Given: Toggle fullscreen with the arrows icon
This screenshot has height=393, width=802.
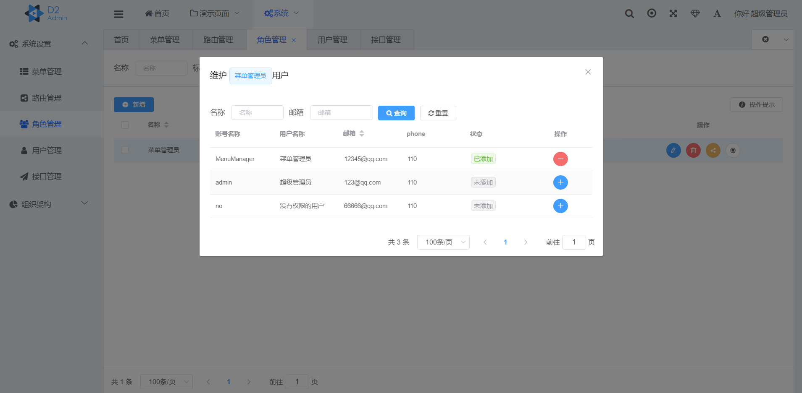Looking at the screenshot, I should click(x=673, y=13).
